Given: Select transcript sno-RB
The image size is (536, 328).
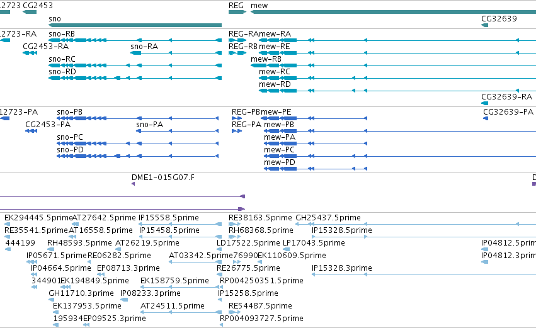Looking at the screenshot, I should click(x=135, y=40).
